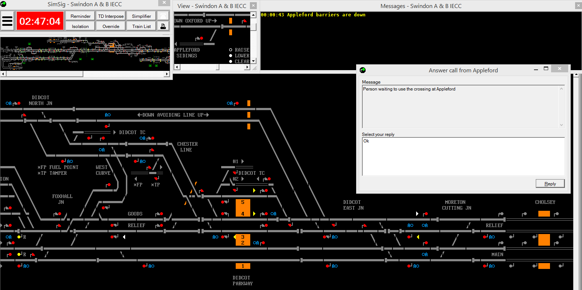Click the Isolation button
Viewport: 582px width, 290px height.
[x=80, y=26]
